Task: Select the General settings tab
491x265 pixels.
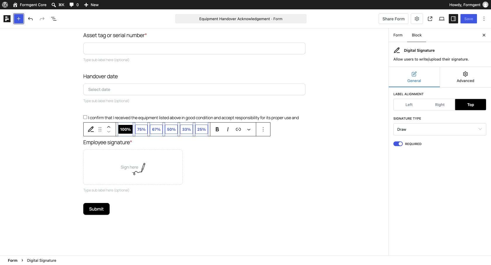Action: (x=414, y=77)
